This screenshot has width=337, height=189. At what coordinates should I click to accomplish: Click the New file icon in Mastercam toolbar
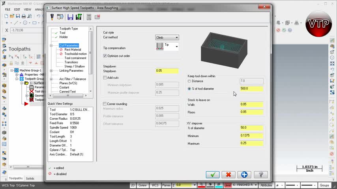6,16
